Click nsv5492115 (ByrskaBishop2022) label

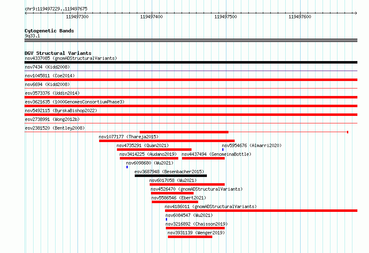[61, 111]
